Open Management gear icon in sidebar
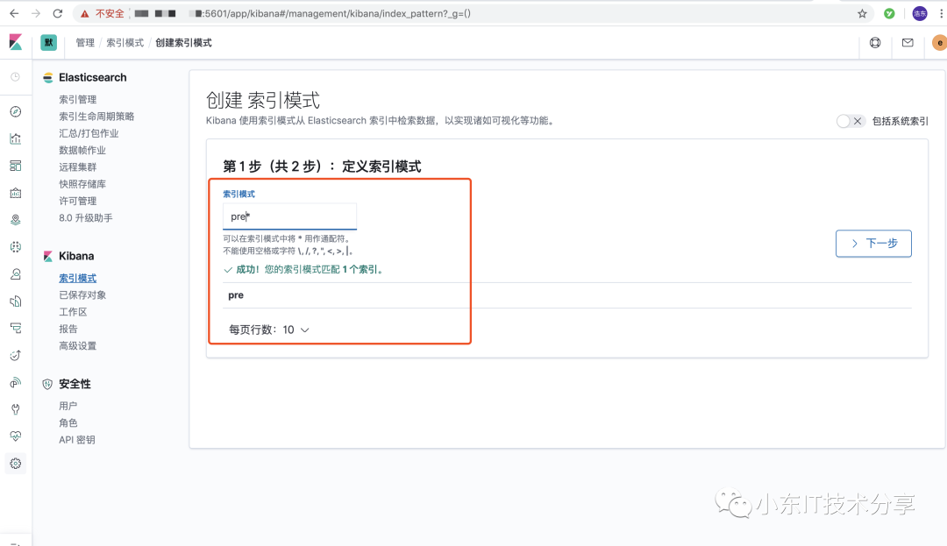The width and height of the screenshot is (947, 546). pos(16,464)
